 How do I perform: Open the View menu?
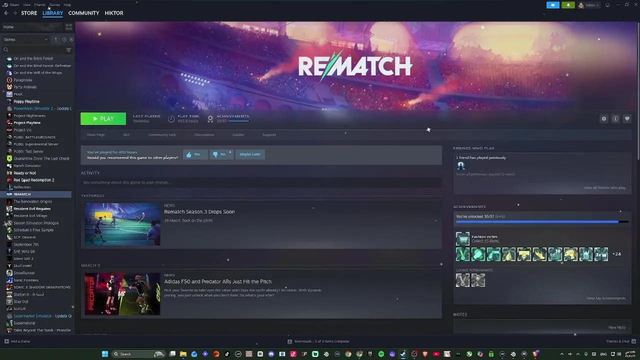click(x=26, y=4)
